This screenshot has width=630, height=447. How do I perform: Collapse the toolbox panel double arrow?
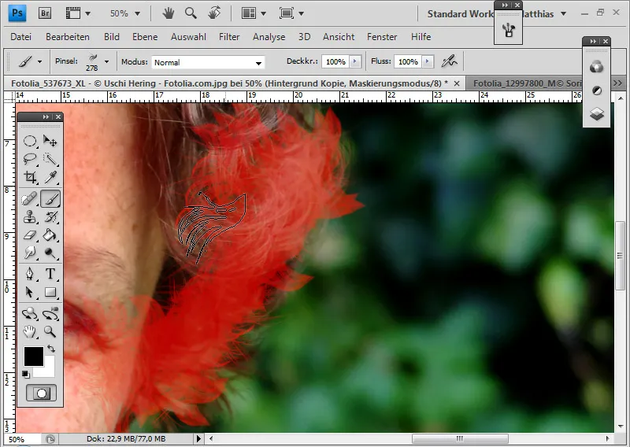46,117
